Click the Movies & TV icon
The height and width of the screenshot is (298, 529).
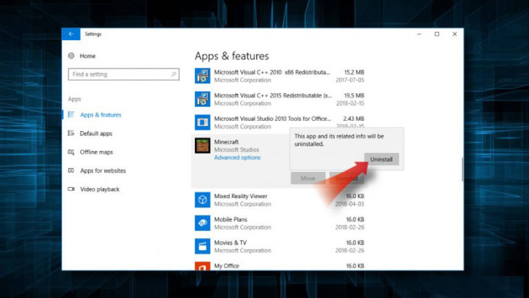click(203, 246)
